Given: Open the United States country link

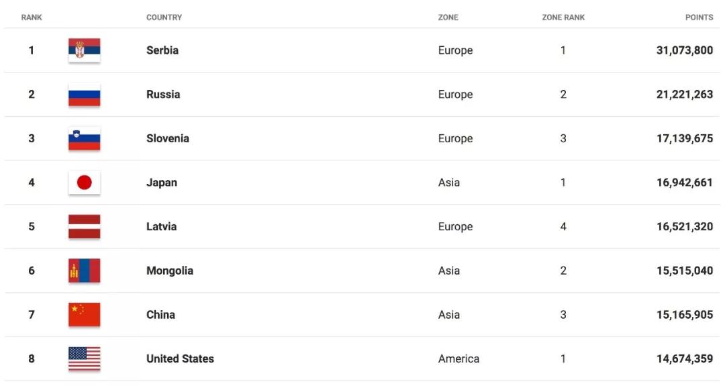Looking at the screenshot, I should pyautogui.click(x=180, y=359).
